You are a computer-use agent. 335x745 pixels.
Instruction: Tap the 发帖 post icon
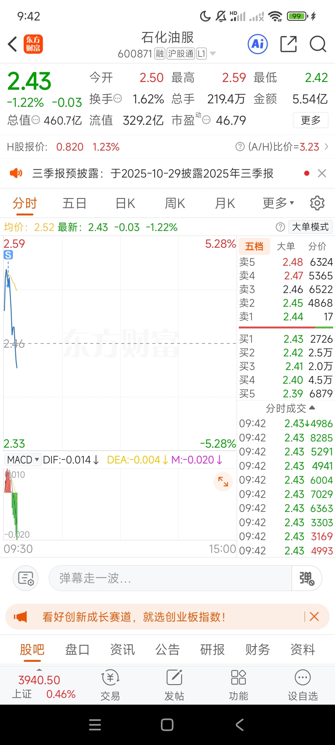[174, 685]
